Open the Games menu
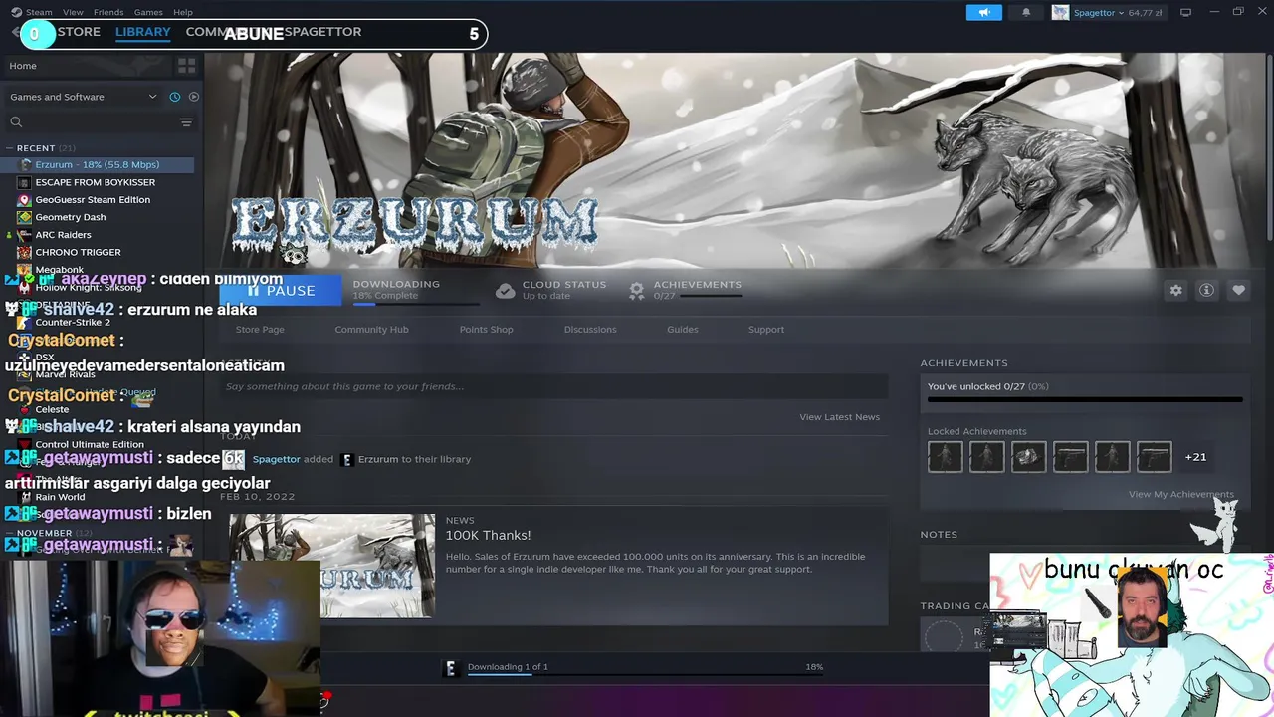The height and width of the screenshot is (717, 1274). click(x=148, y=12)
